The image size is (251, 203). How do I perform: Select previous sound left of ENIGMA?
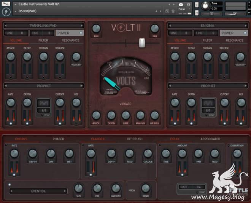pos(170,26)
